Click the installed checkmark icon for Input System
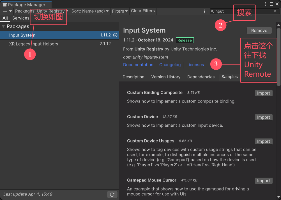This screenshot has width=281, height=200. point(115,35)
